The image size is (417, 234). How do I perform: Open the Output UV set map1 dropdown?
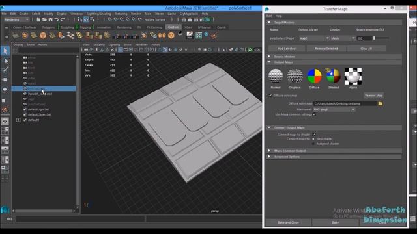314,38
